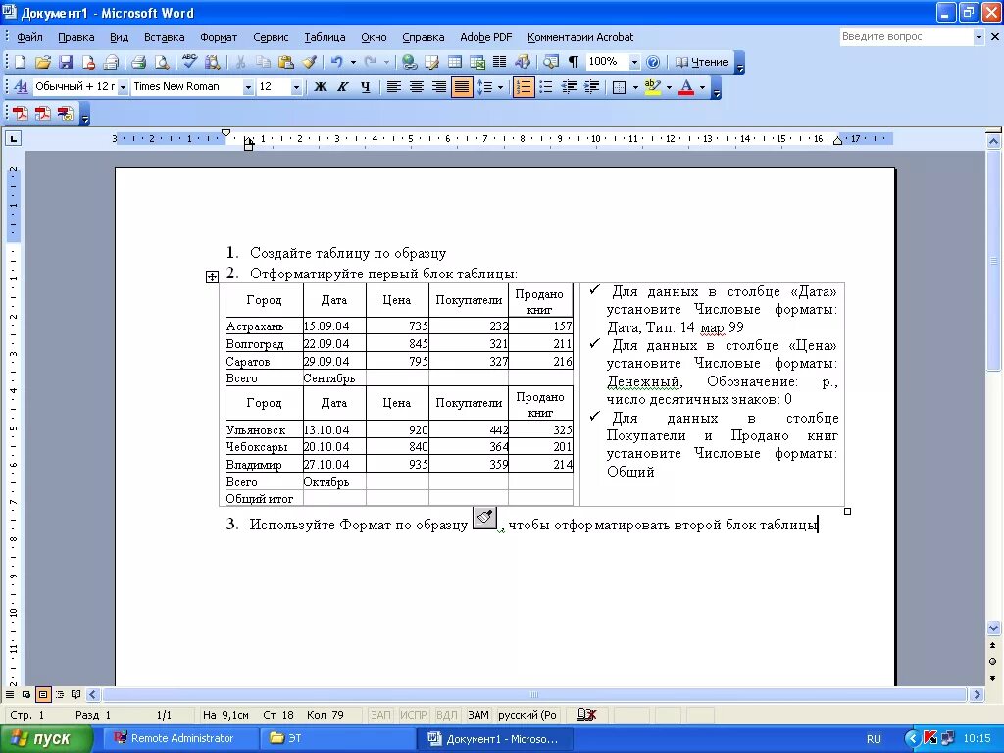The height and width of the screenshot is (753, 1004).
Task: Click the spelling status book icon in the status bar
Action: click(x=586, y=715)
